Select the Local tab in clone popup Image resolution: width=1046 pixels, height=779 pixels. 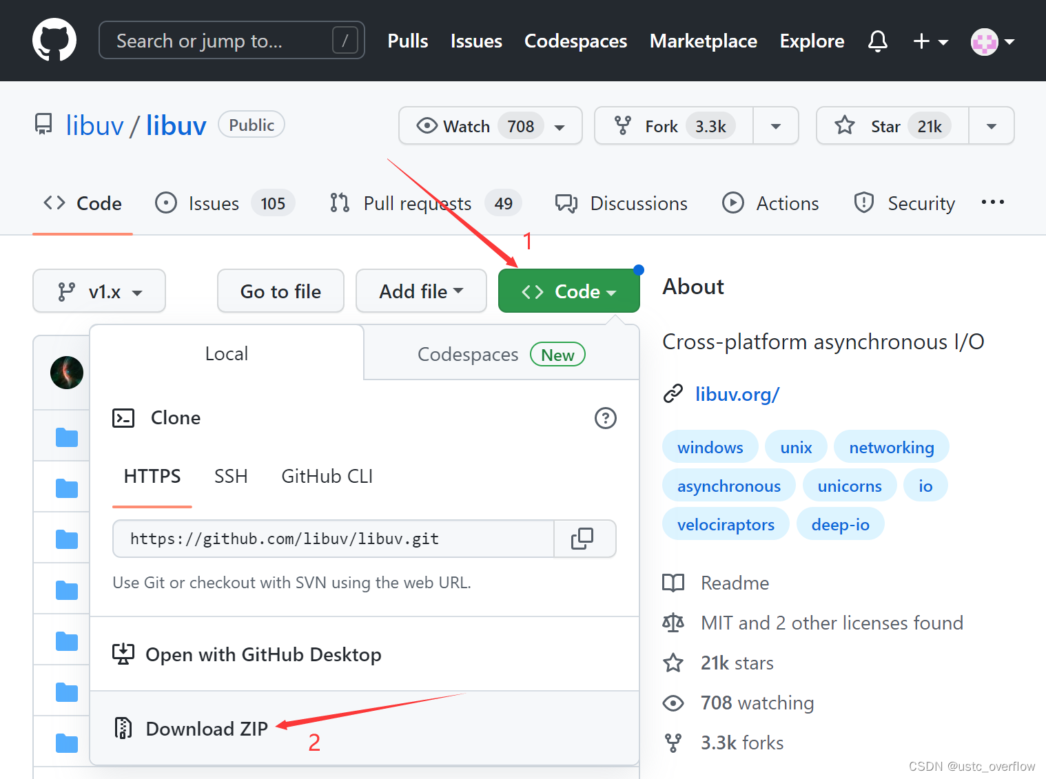pyautogui.click(x=226, y=354)
